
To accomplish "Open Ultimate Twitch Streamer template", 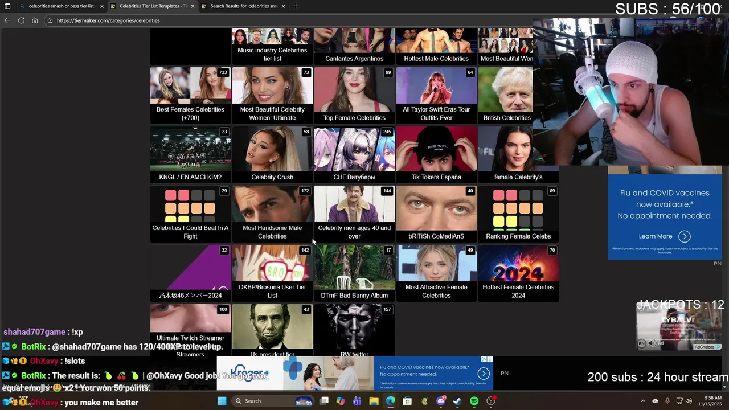I will tap(190, 330).
